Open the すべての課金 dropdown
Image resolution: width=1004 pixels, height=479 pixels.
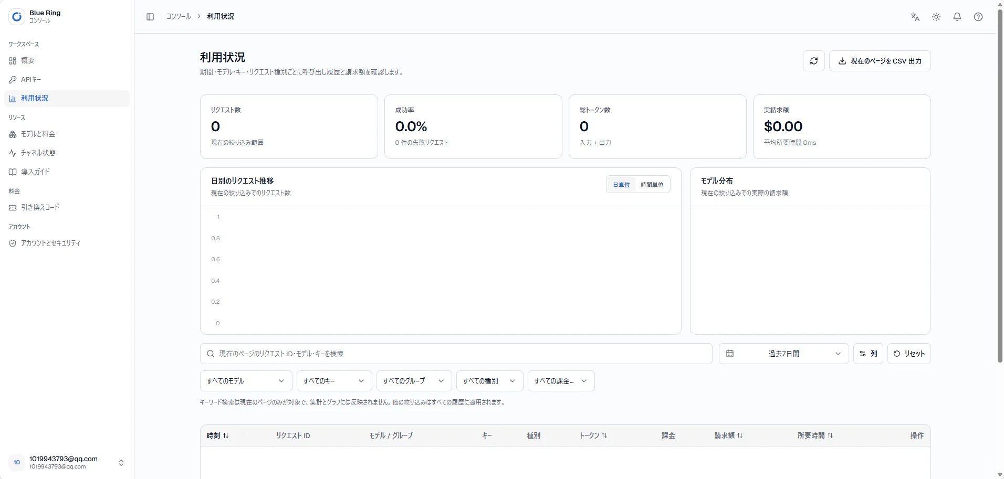point(561,381)
